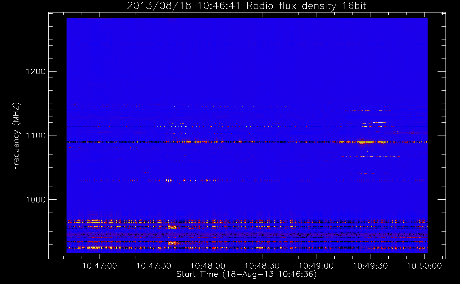Click the plot title 'Radio flux density 16bit'
460x284 pixels.
306,6
